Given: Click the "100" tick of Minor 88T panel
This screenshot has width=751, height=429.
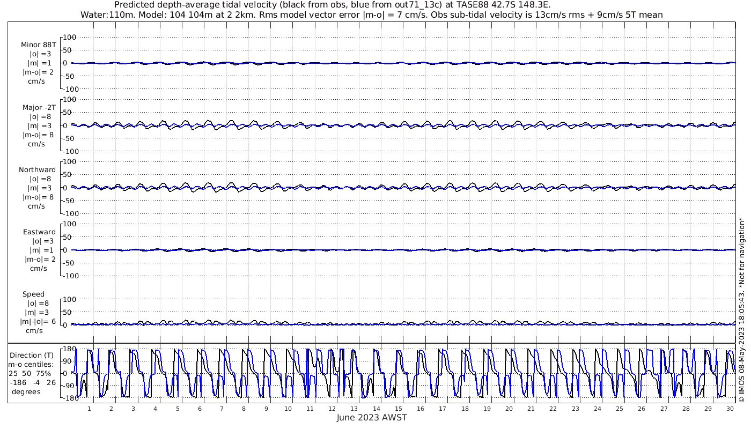Looking at the screenshot, I should (x=71, y=37).
